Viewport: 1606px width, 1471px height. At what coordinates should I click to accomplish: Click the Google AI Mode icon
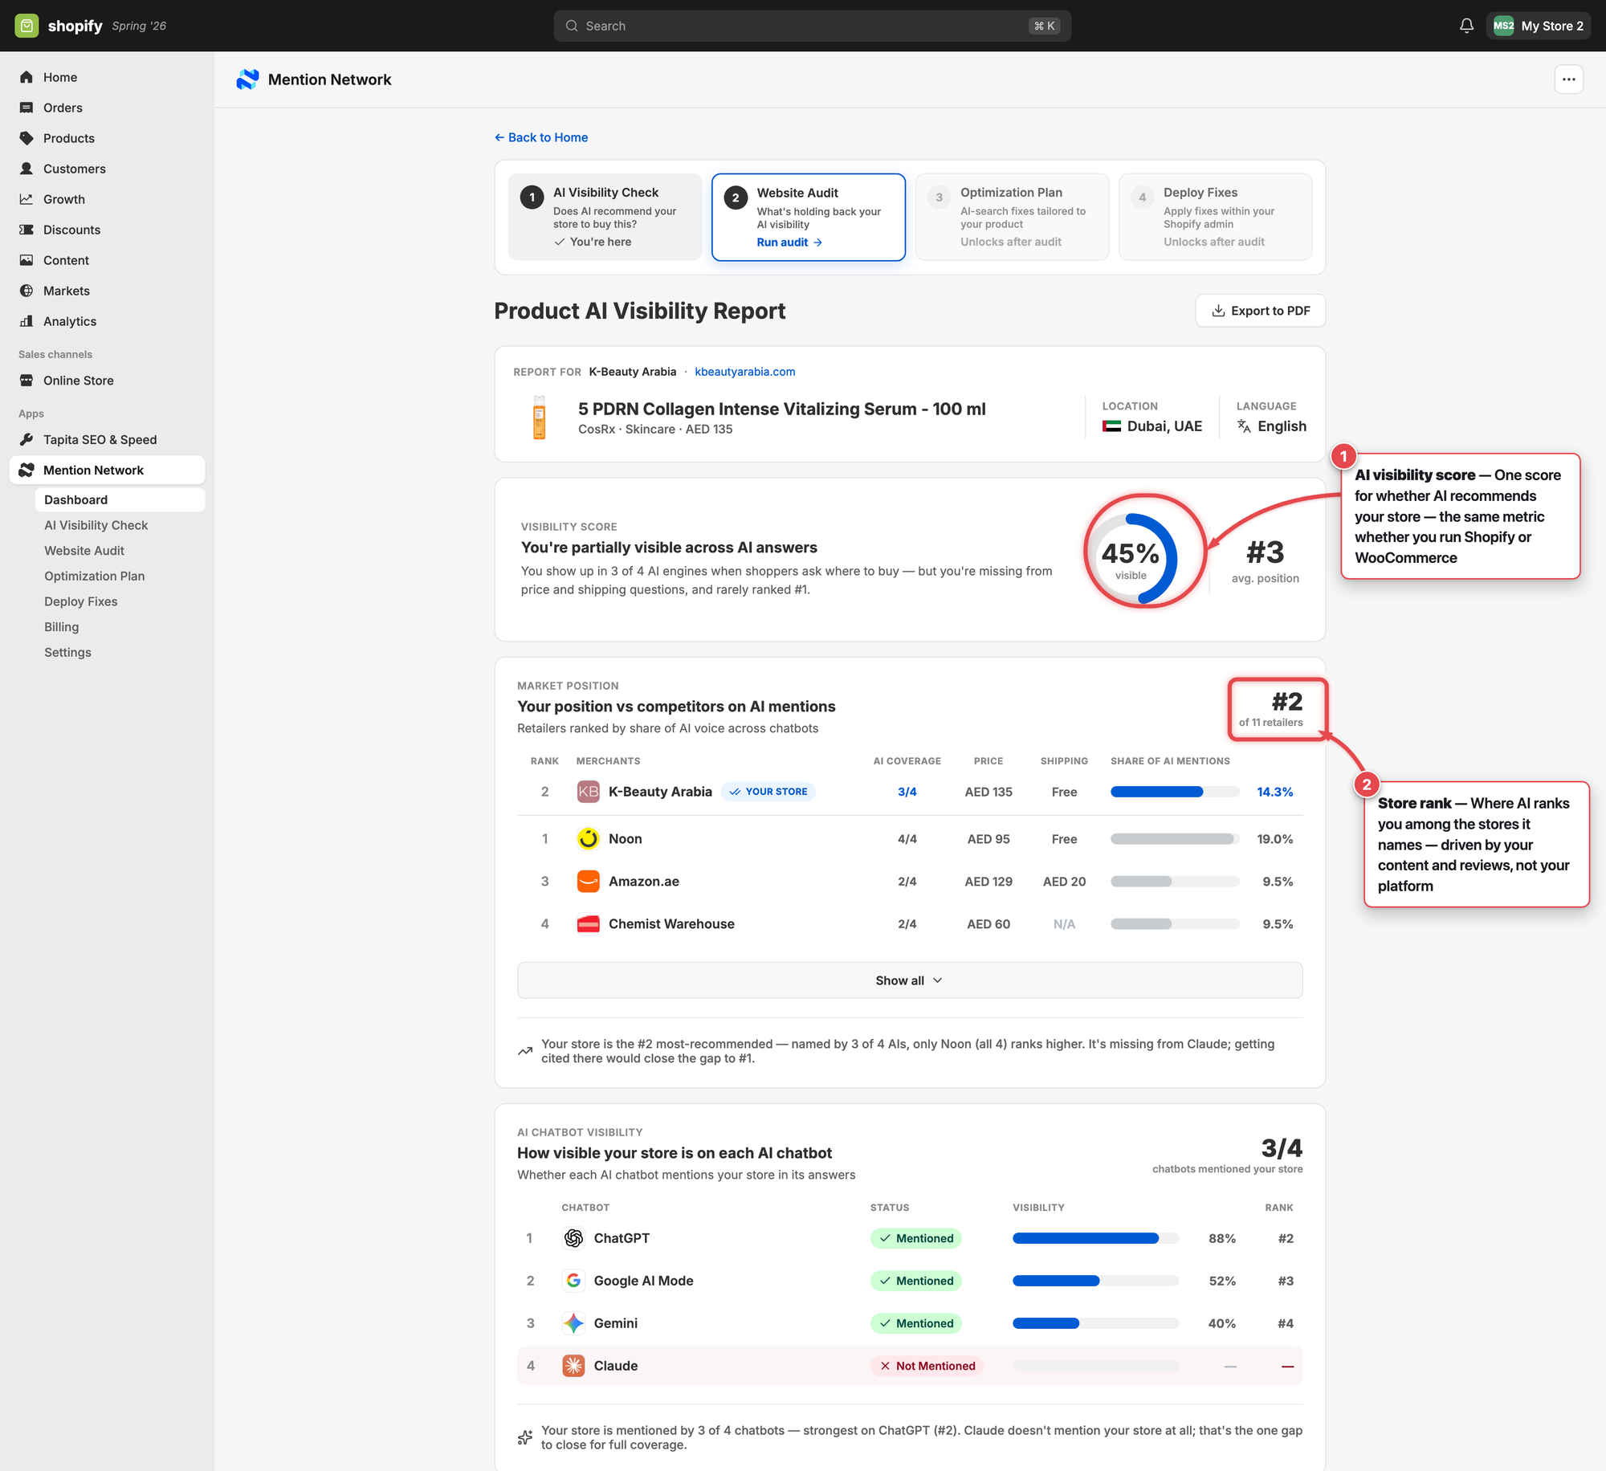pos(573,1281)
